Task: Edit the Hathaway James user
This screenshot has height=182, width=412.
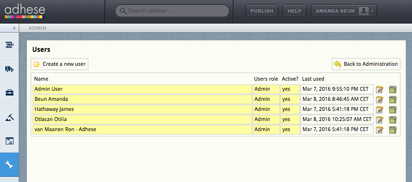Action: (379, 109)
